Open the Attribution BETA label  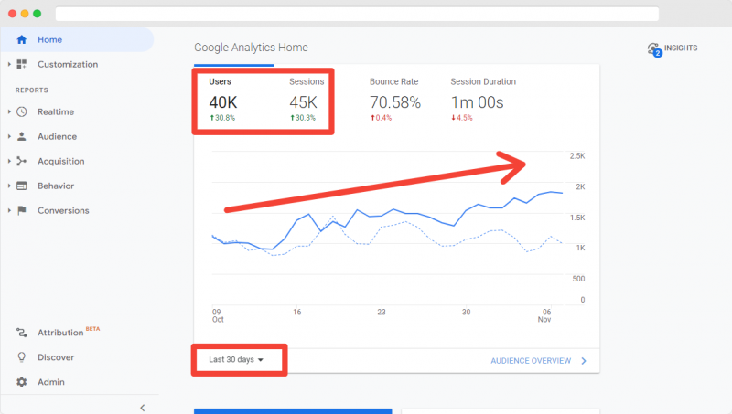pyautogui.click(x=69, y=332)
